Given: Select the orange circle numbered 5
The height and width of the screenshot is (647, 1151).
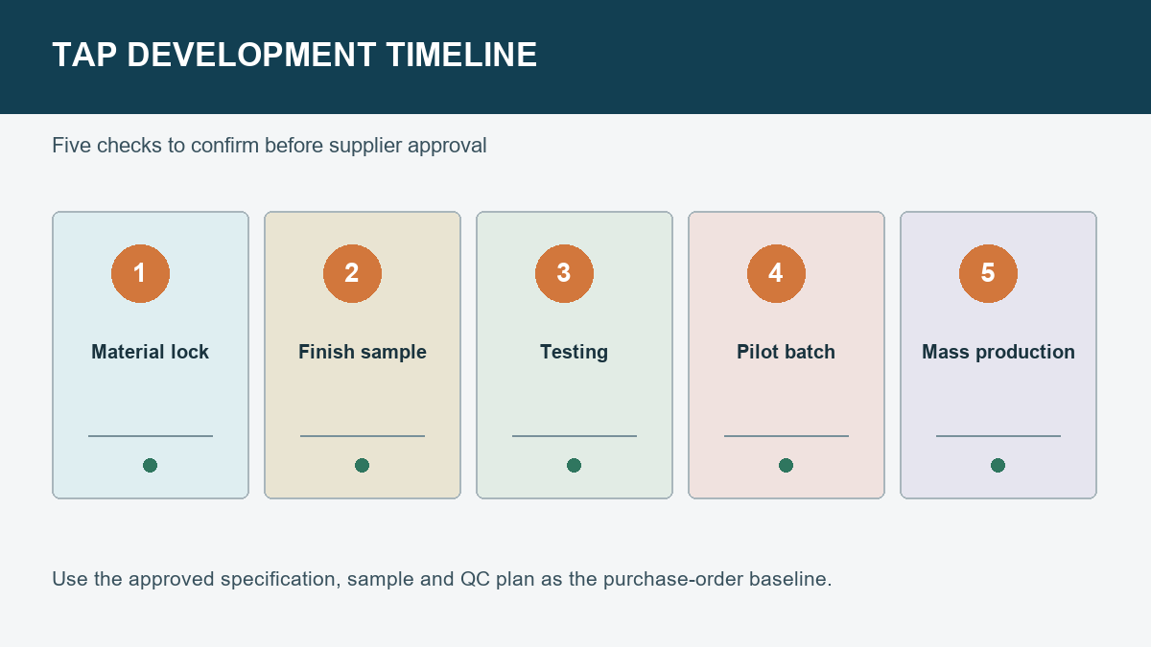Looking at the screenshot, I should click(x=988, y=273).
